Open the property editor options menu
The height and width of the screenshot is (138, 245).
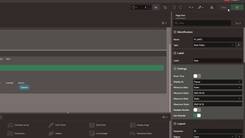(x=238, y=23)
